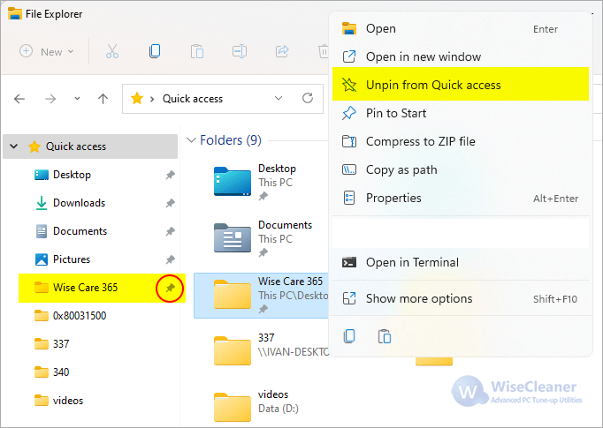
Task: Select the Desktop folder tile
Action: pyautogui.click(x=261, y=183)
